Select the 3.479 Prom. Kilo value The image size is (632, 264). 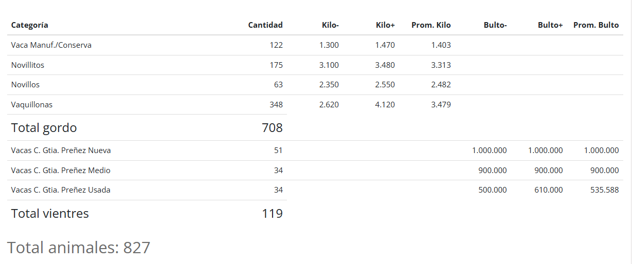[441, 105]
